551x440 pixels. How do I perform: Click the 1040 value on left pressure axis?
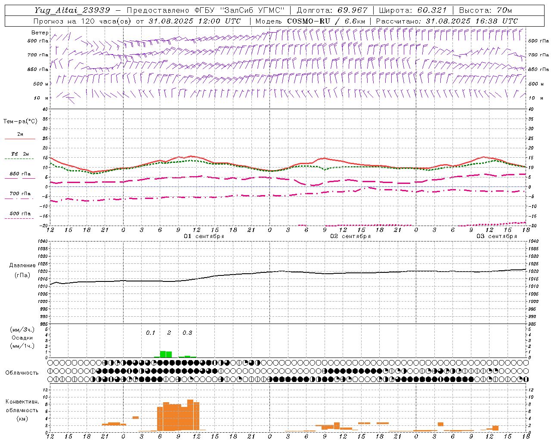[x=43, y=241]
